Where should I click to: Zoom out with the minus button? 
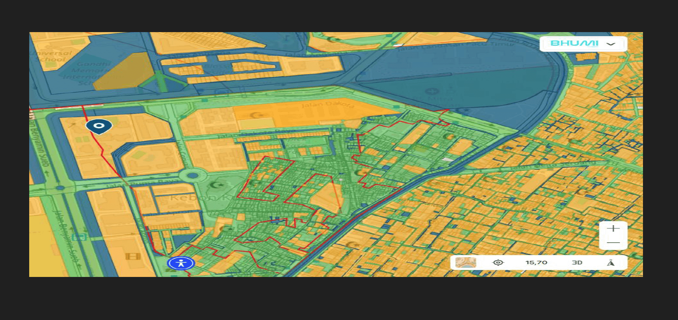(613, 243)
